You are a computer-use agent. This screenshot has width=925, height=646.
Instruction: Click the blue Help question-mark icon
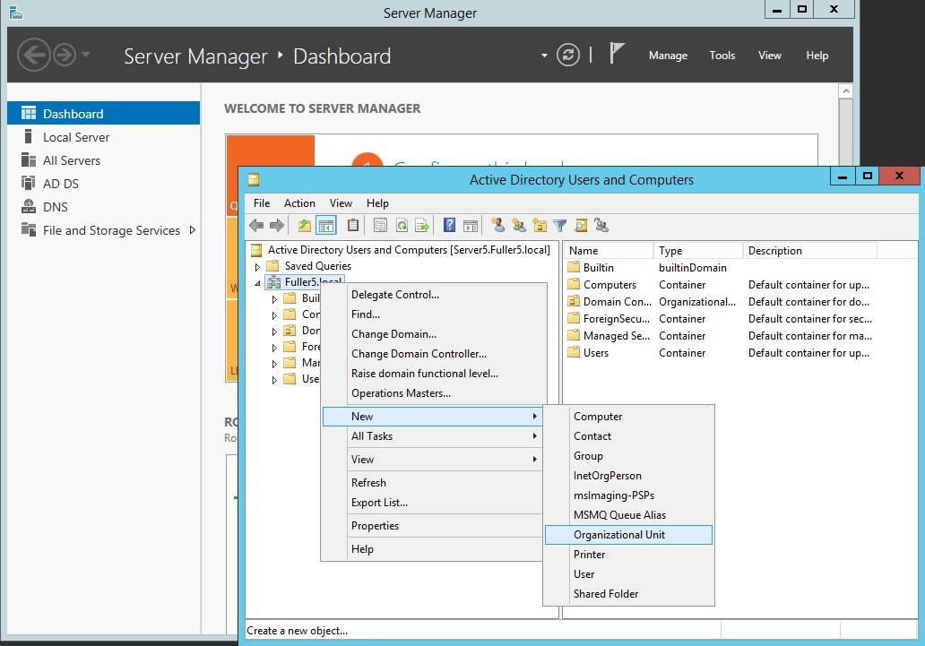coord(450,226)
